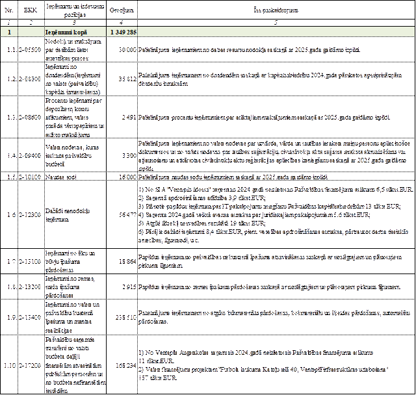416x395 pixels.
Task: Click the amount column header
Action: coord(122,11)
